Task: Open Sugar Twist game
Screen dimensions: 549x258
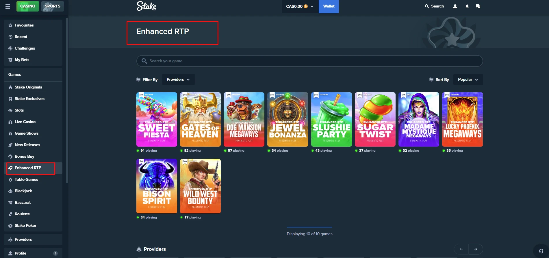Action: [x=375, y=119]
